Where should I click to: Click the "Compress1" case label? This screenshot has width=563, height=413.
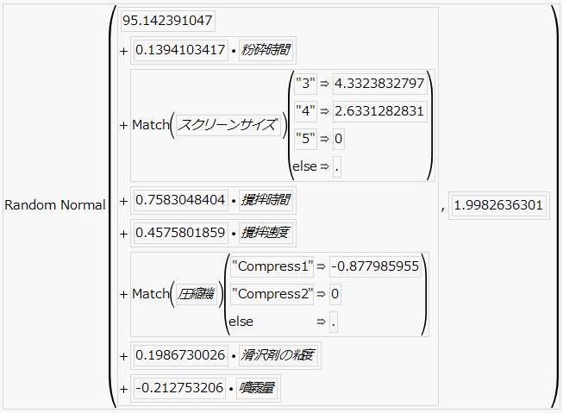[272, 266]
